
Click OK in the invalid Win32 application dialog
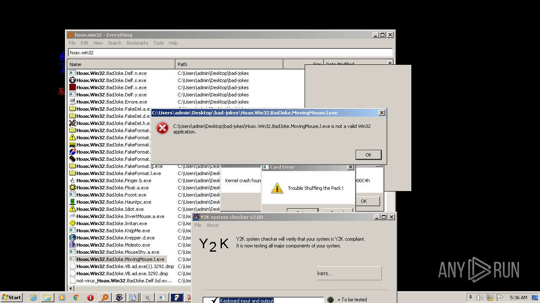[x=368, y=155]
